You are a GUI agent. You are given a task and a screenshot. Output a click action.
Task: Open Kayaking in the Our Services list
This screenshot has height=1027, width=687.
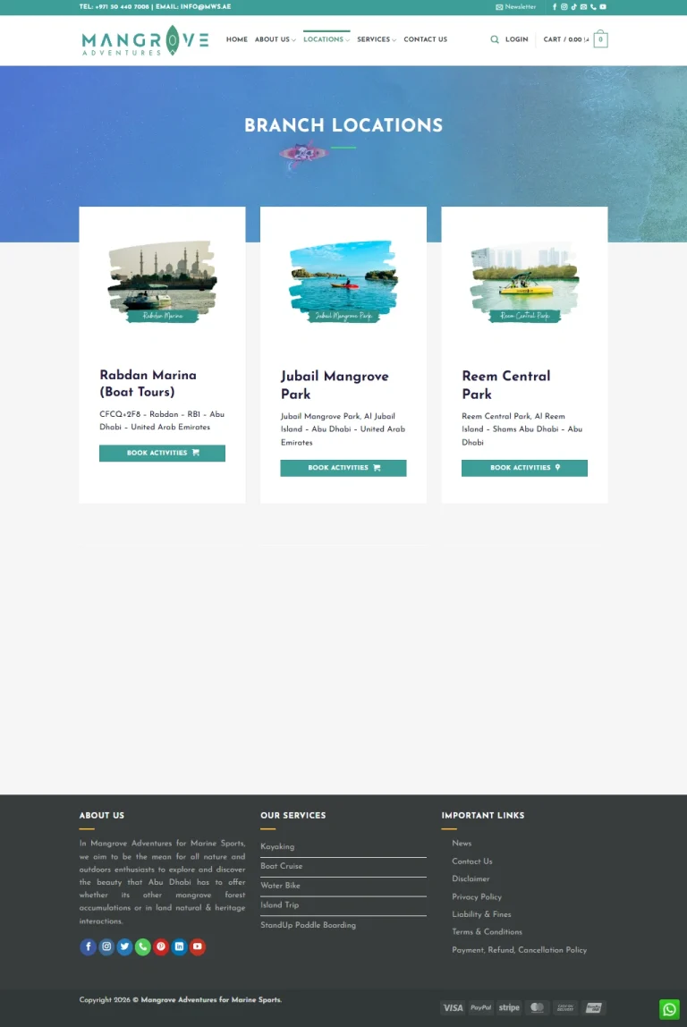(277, 846)
